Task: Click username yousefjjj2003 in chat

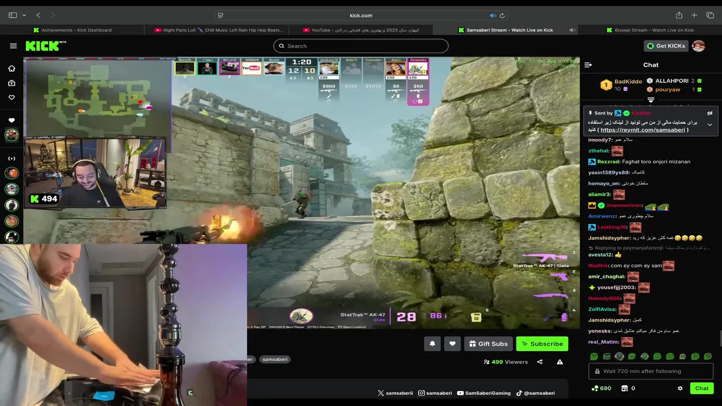Action: [x=616, y=288]
